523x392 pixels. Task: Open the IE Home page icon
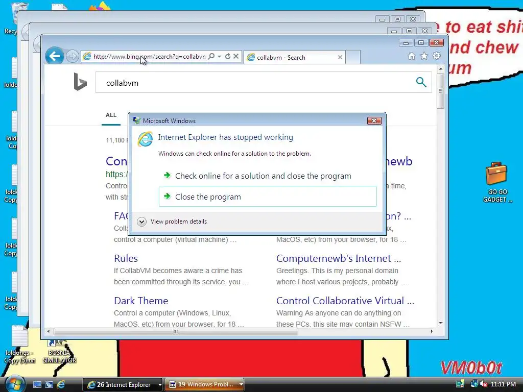412,56
